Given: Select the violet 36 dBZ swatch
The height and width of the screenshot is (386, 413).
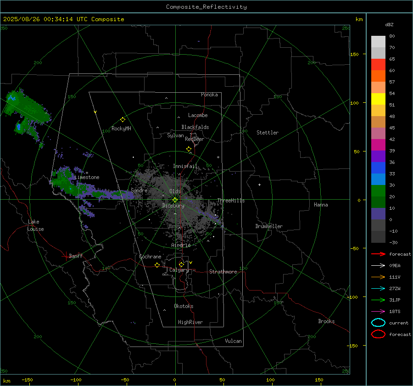Looking at the screenshot, I should 378,156.
